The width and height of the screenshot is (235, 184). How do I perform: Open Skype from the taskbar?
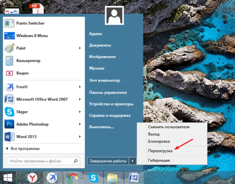(x=93, y=178)
